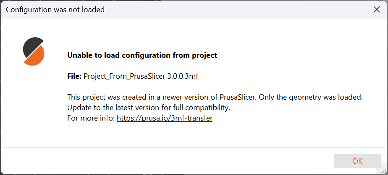Screen dimensions: 388x175
Task: Click the blank area left of the OK button
Action: tap(168, 161)
